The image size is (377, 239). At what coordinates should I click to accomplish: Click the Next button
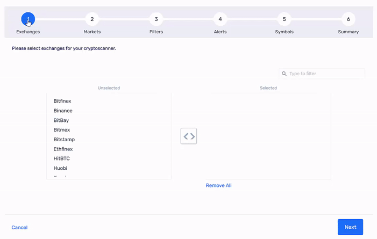pyautogui.click(x=350, y=227)
